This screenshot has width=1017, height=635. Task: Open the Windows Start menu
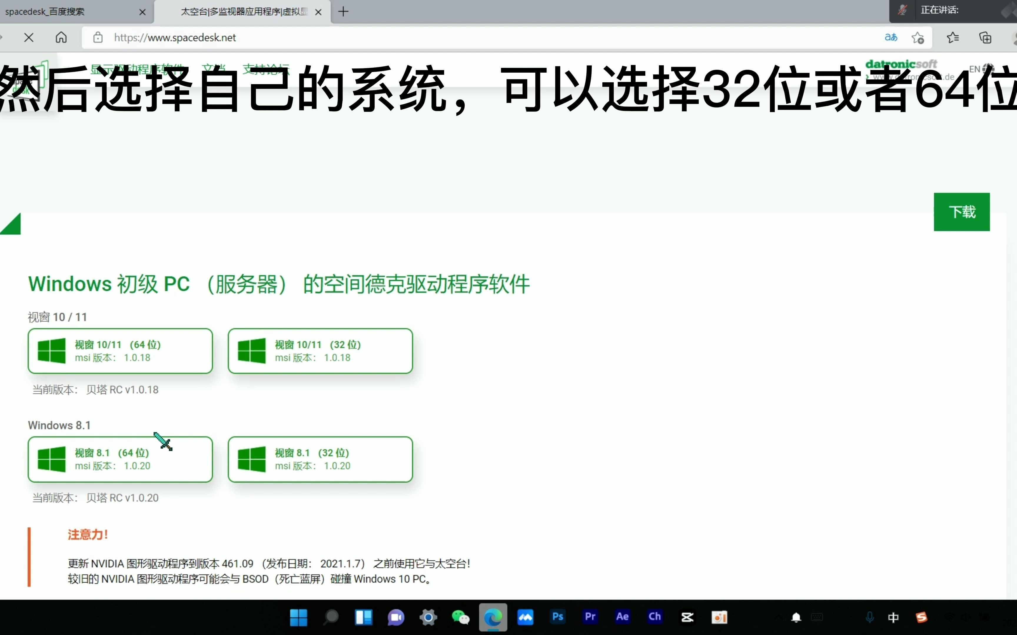coord(298,617)
